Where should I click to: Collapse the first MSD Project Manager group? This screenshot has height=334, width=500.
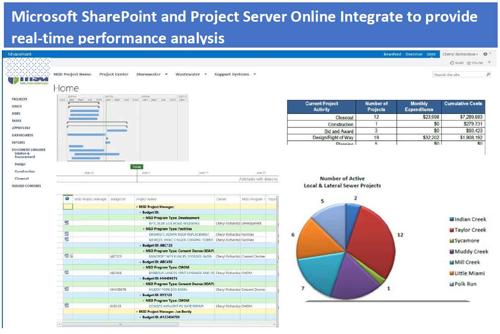[137, 207]
